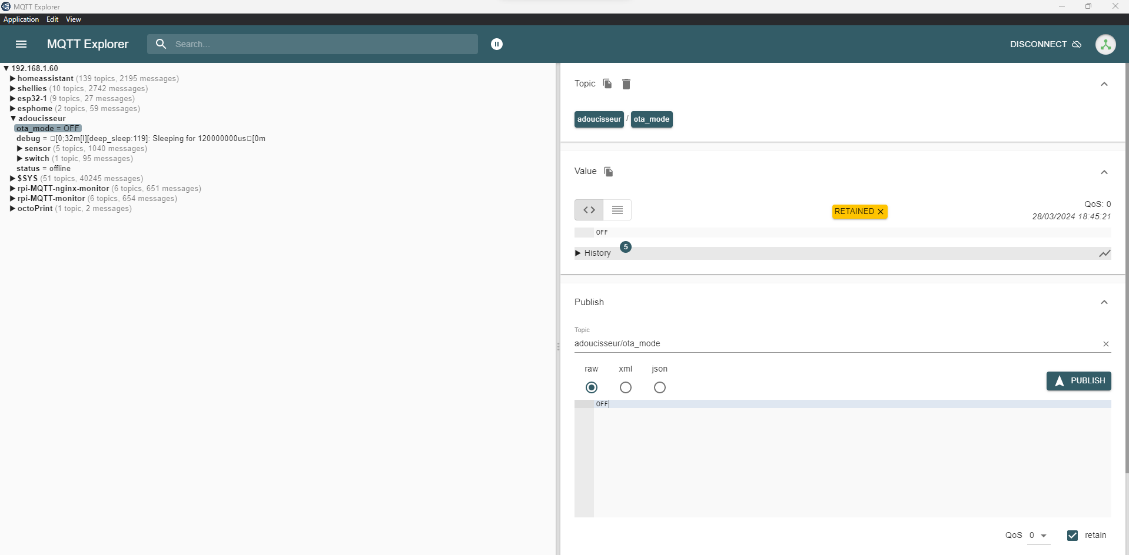Select xml payload format

click(x=626, y=387)
